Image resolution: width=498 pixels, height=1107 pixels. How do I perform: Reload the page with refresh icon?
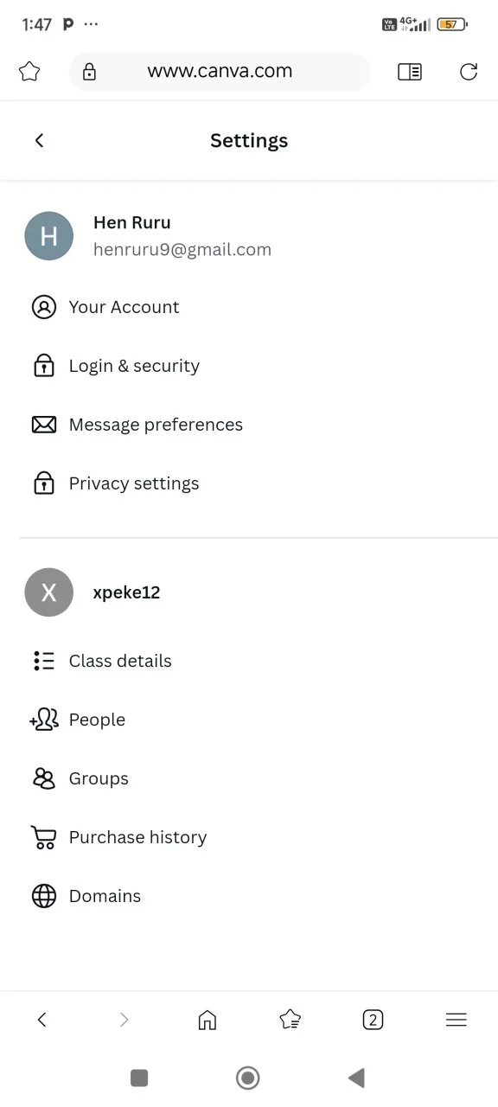click(469, 72)
